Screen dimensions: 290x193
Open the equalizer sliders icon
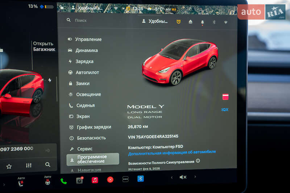tap(29, 165)
